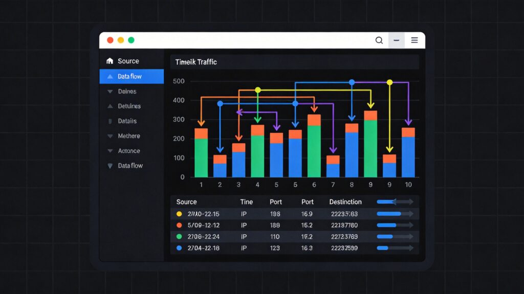The height and width of the screenshot is (294, 524).
Task: Click the blue dot in last table row
Action: (179, 248)
